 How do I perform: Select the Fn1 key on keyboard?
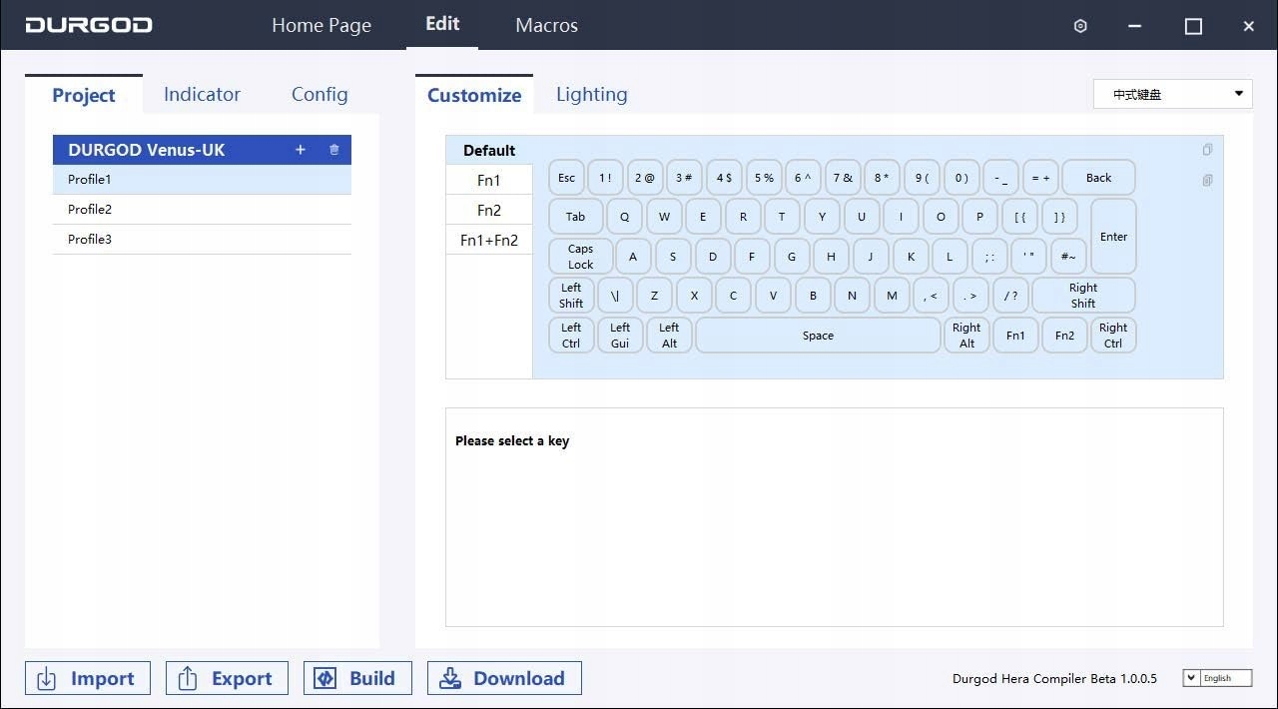pos(1015,336)
